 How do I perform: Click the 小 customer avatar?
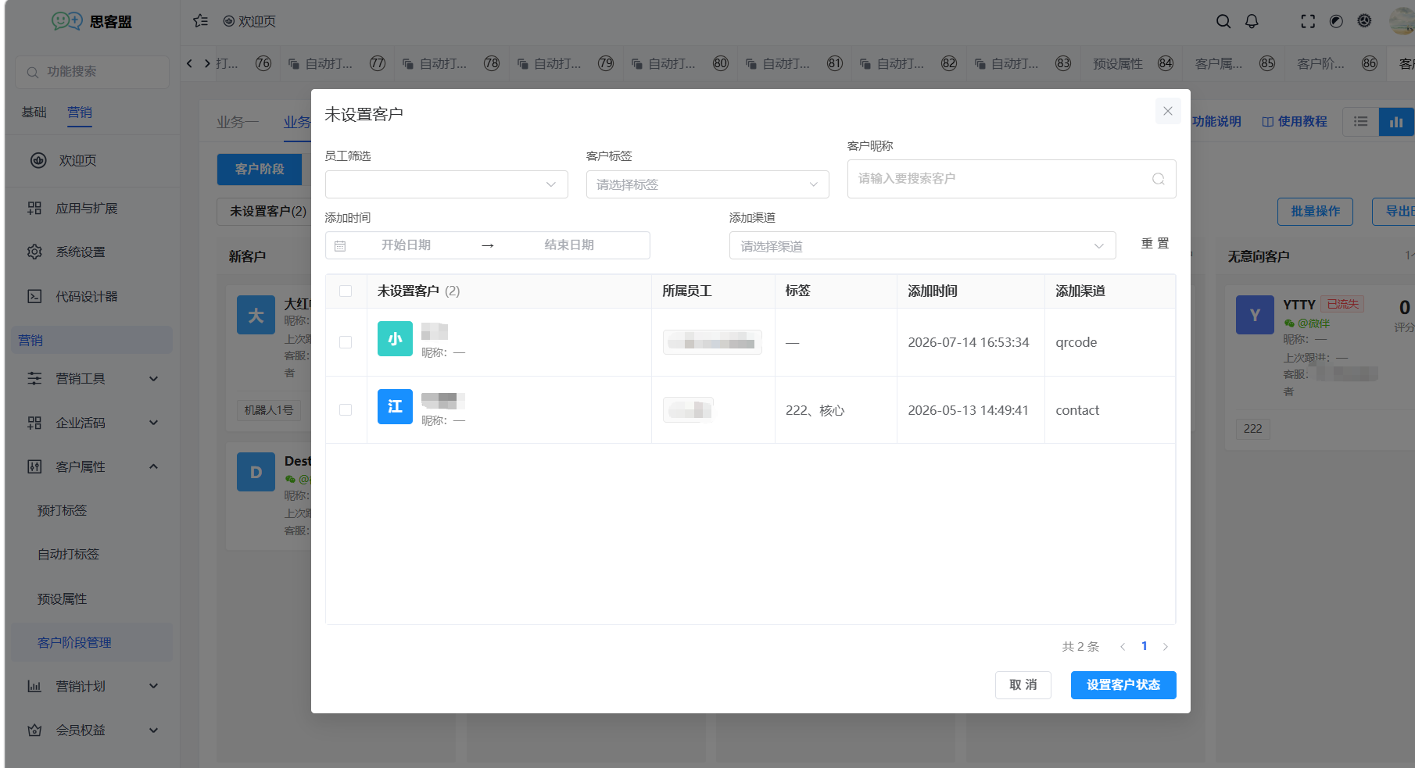tap(395, 339)
